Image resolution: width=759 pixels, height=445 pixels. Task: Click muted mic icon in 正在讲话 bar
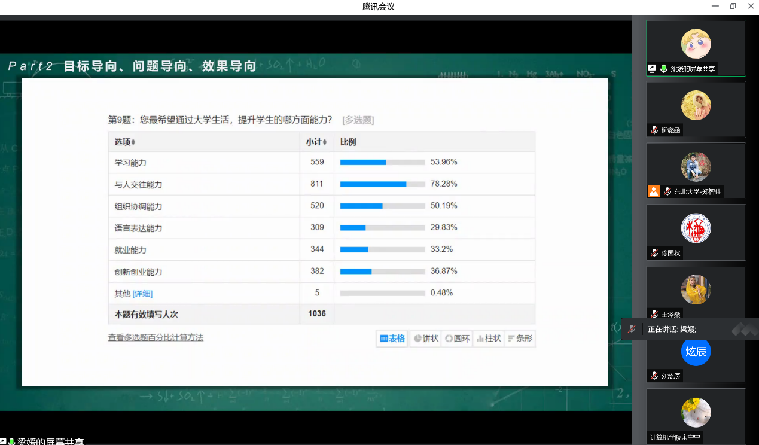click(x=632, y=329)
